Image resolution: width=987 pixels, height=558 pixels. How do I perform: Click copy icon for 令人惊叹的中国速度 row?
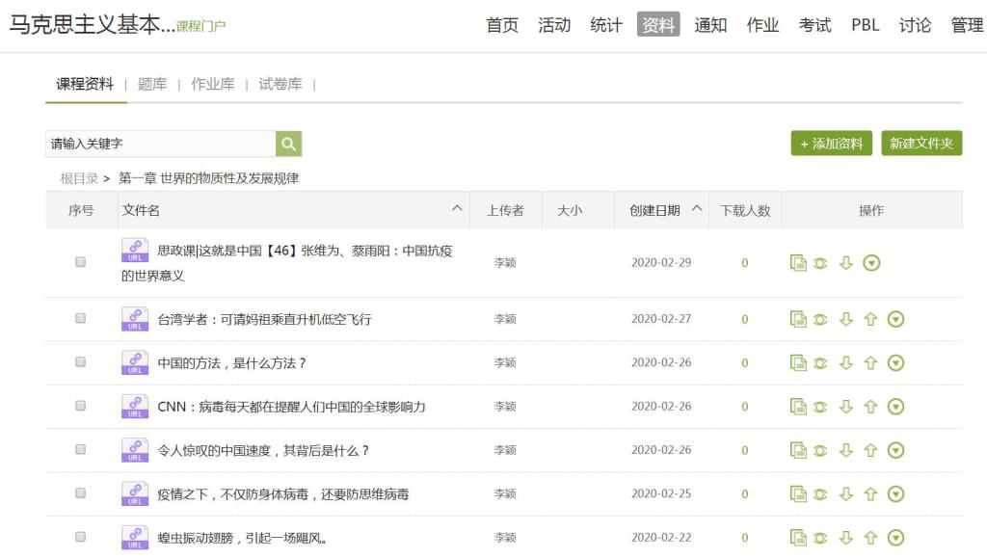pos(798,450)
